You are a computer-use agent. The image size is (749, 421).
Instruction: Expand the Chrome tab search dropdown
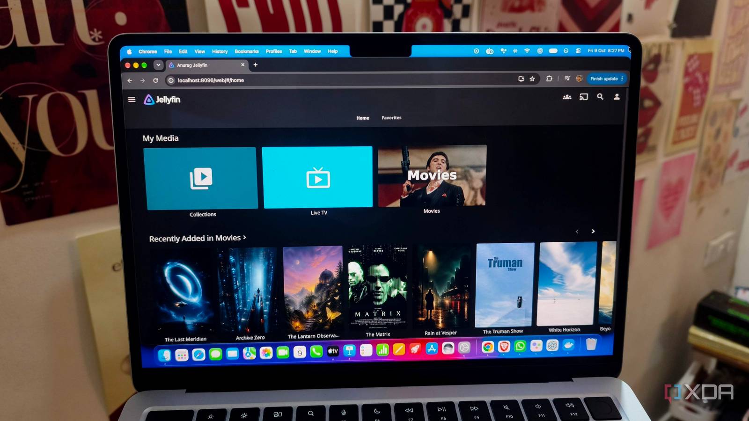(x=158, y=65)
